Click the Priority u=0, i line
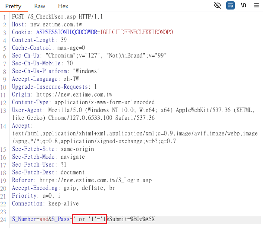 (36, 196)
